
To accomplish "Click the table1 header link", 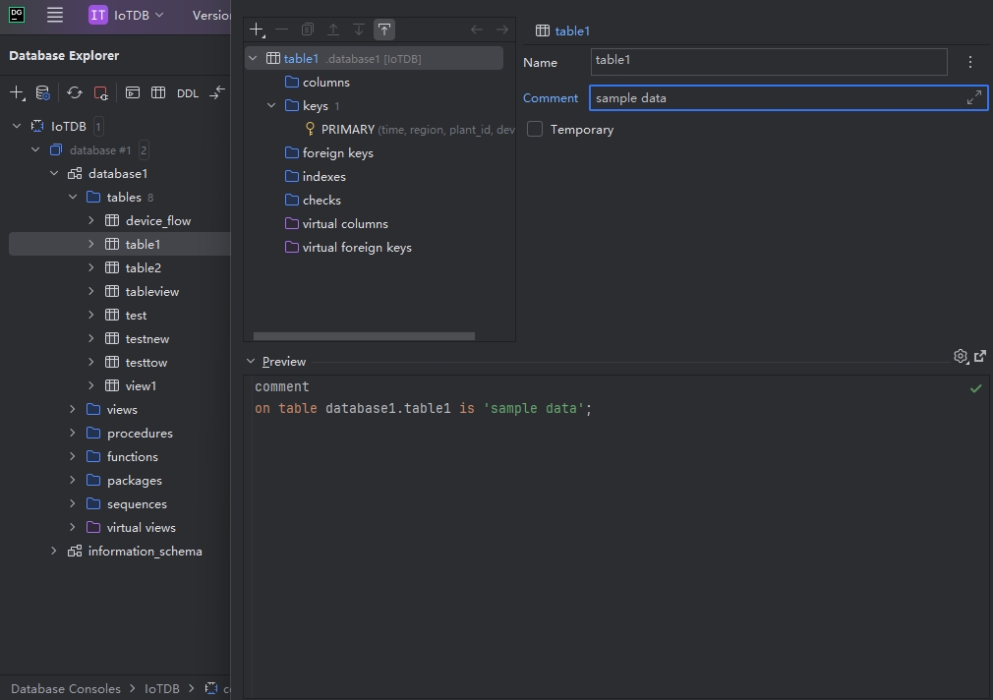I will coord(571,30).
